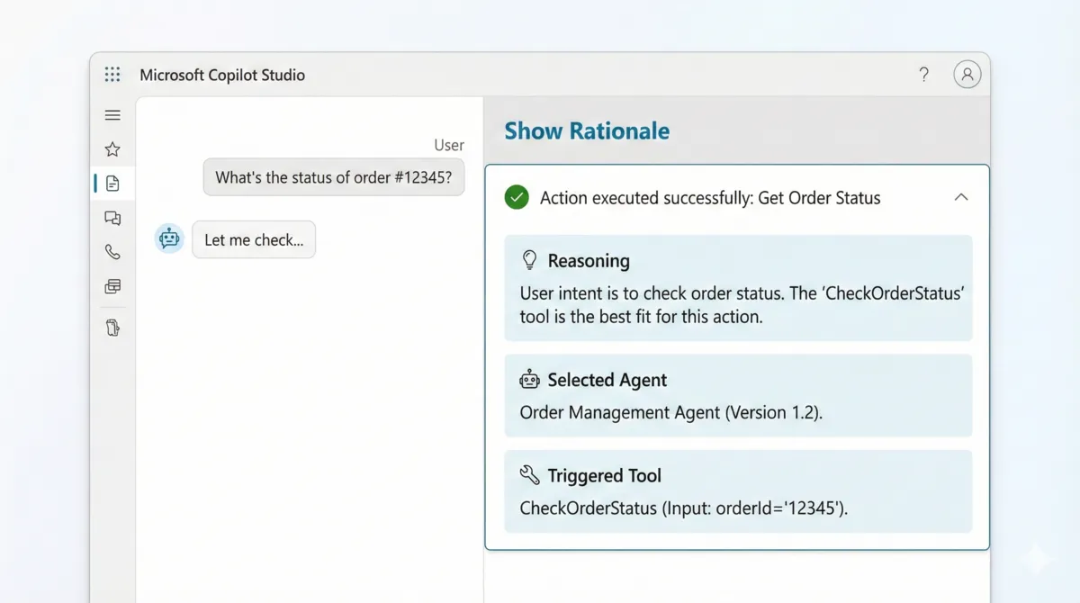Open the document page icon in sidebar
The width and height of the screenshot is (1080, 603).
(112, 183)
